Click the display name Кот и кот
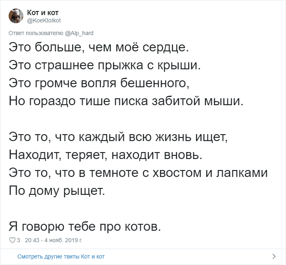The width and height of the screenshot is (286, 265). 42,13
